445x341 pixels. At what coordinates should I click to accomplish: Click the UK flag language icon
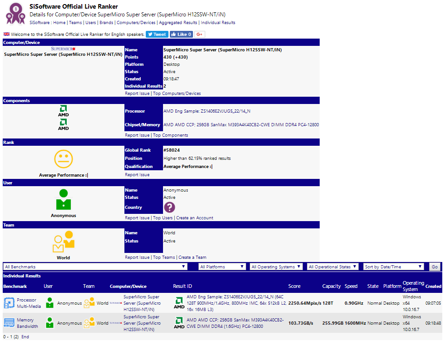[6, 34]
